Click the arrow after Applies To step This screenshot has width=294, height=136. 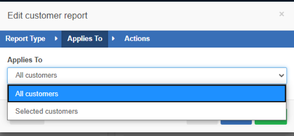tap(113, 38)
